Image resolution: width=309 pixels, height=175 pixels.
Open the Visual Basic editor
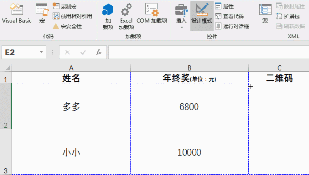17,14
